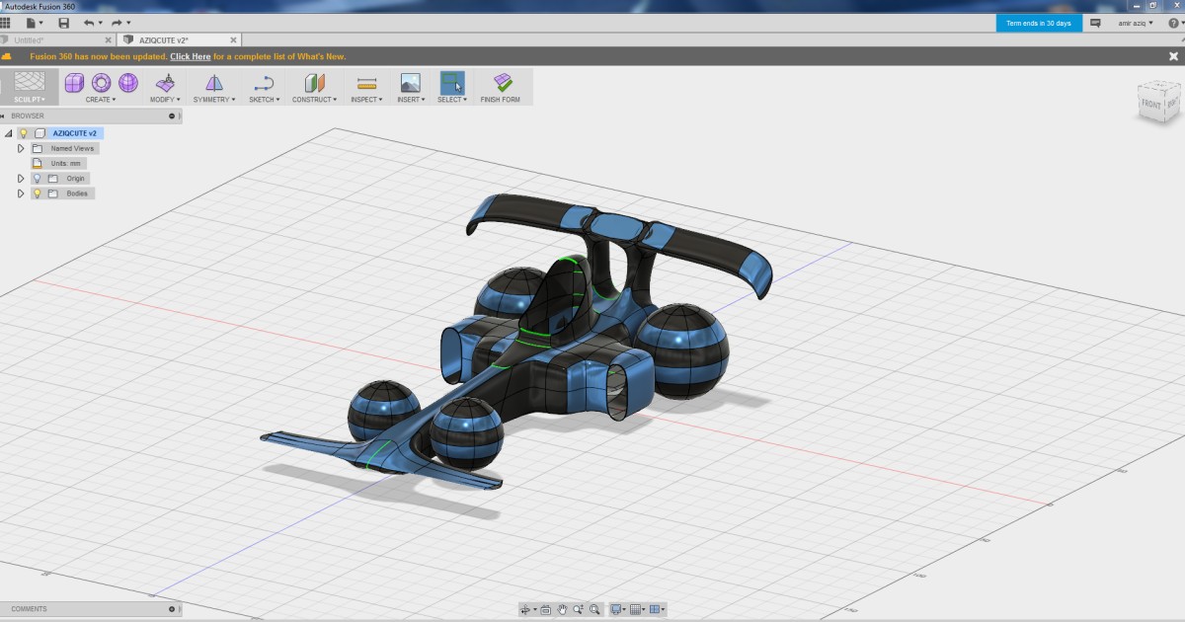
Task: Expand the Bodies tree node
Action: pyautogui.click(x=21, y=194)
